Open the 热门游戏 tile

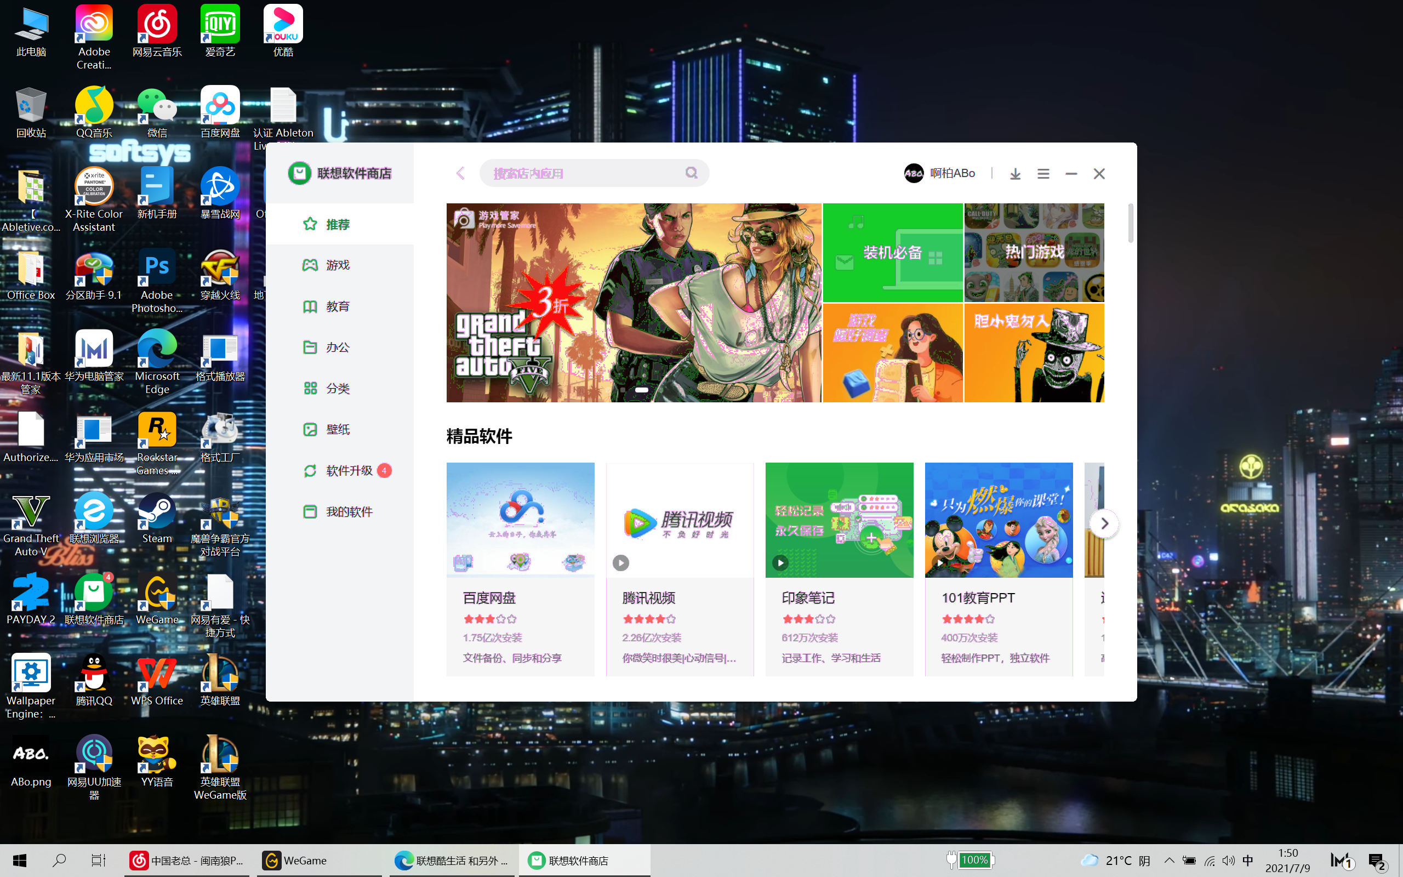[1034, 252]
